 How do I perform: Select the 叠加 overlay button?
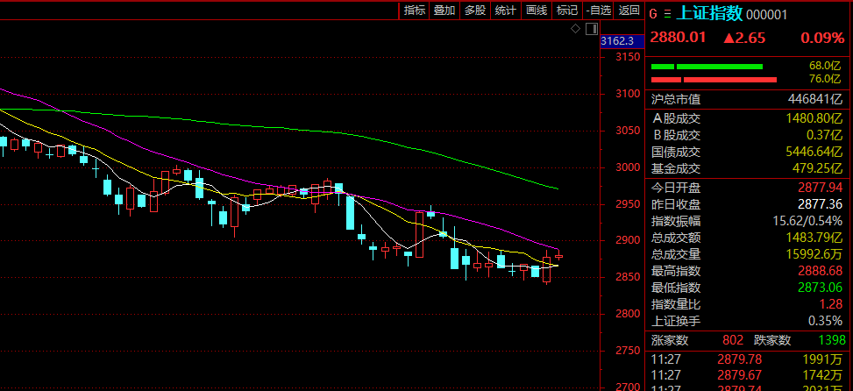tap(444, 11)
